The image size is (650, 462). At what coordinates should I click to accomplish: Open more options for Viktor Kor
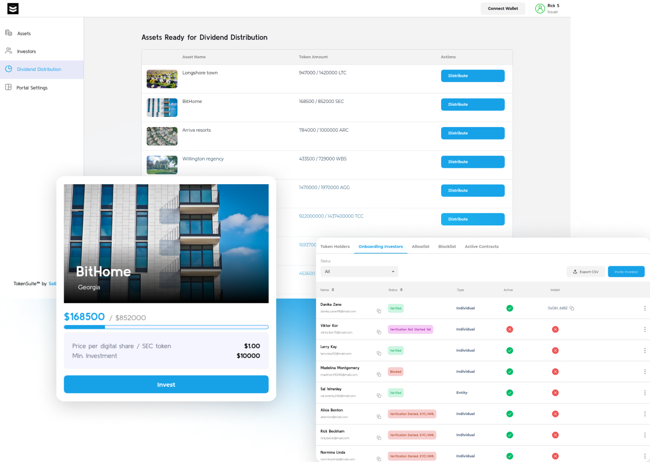644,329
